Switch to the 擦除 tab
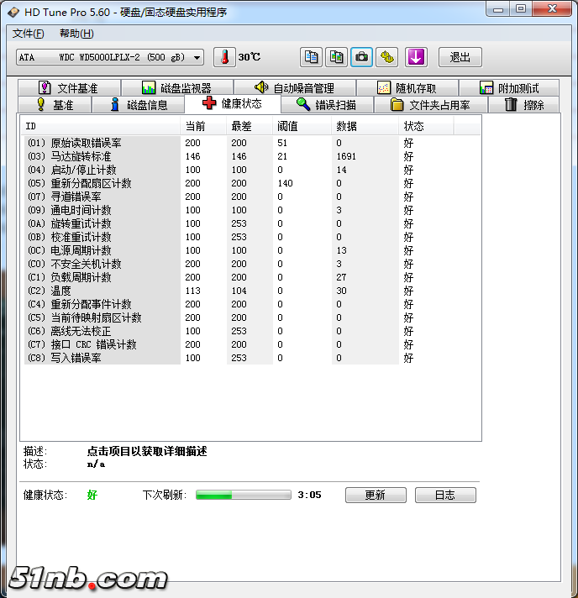Viewport: 578px width, 598px height. coord(524,105)
